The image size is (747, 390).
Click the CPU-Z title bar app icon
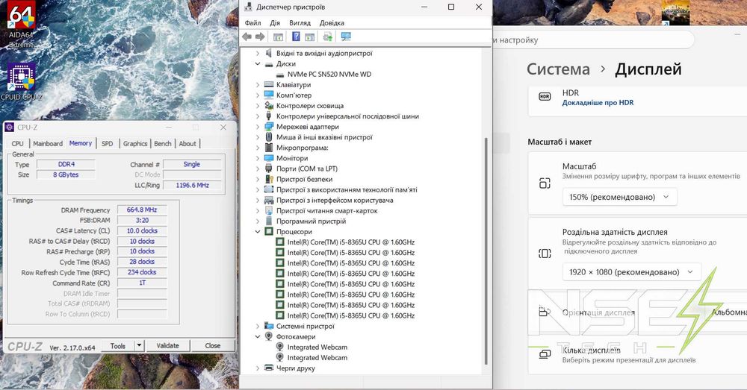[10, 128]
